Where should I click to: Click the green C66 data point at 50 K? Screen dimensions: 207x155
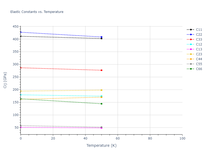pos(101,104)
